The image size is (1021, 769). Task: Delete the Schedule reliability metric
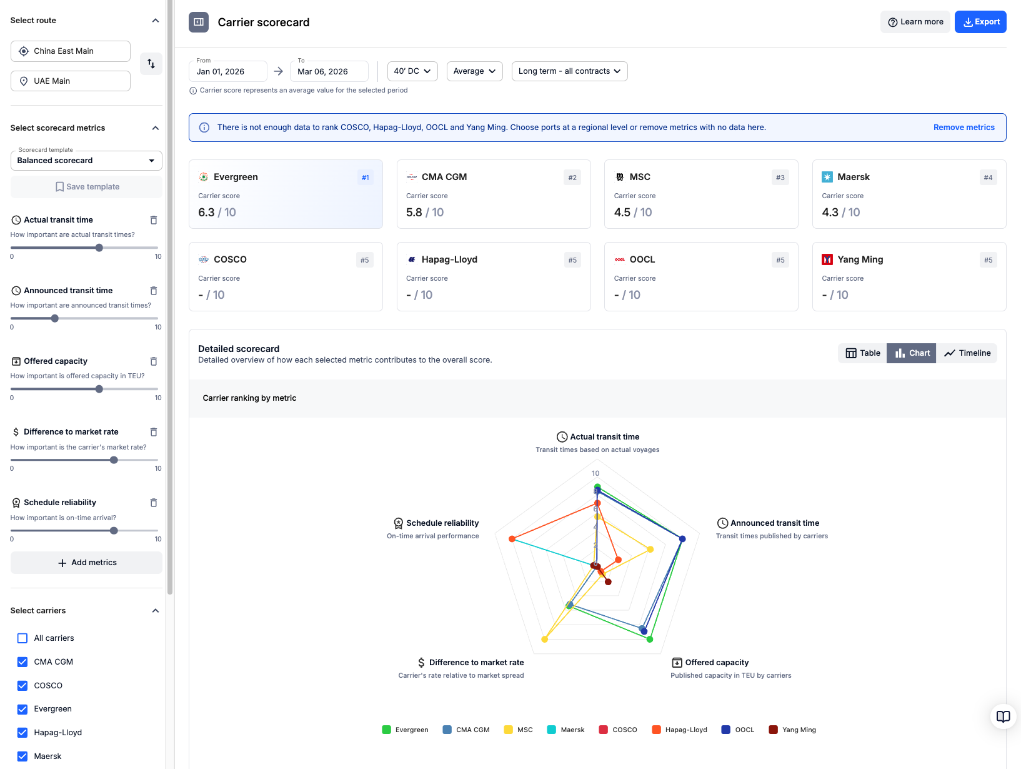tap(154, 503)
